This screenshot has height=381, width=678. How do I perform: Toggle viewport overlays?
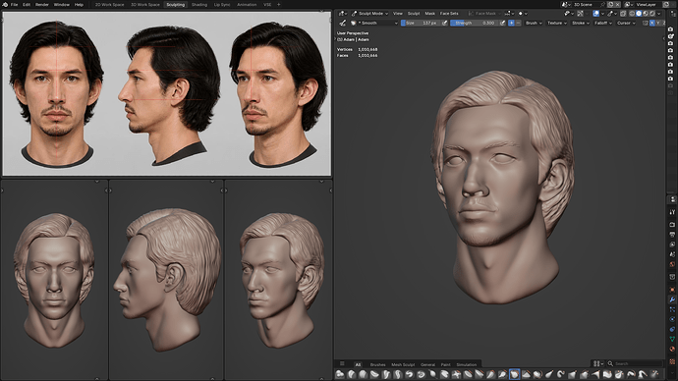coord(596,14)
